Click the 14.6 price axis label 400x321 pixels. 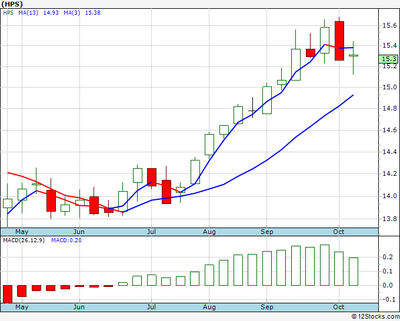389,130
